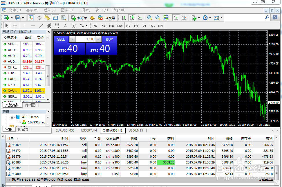Select the Fibonacci retracement tool
Image resolution: width=282 pixels, height=187 pixels.
click(57, 26)
